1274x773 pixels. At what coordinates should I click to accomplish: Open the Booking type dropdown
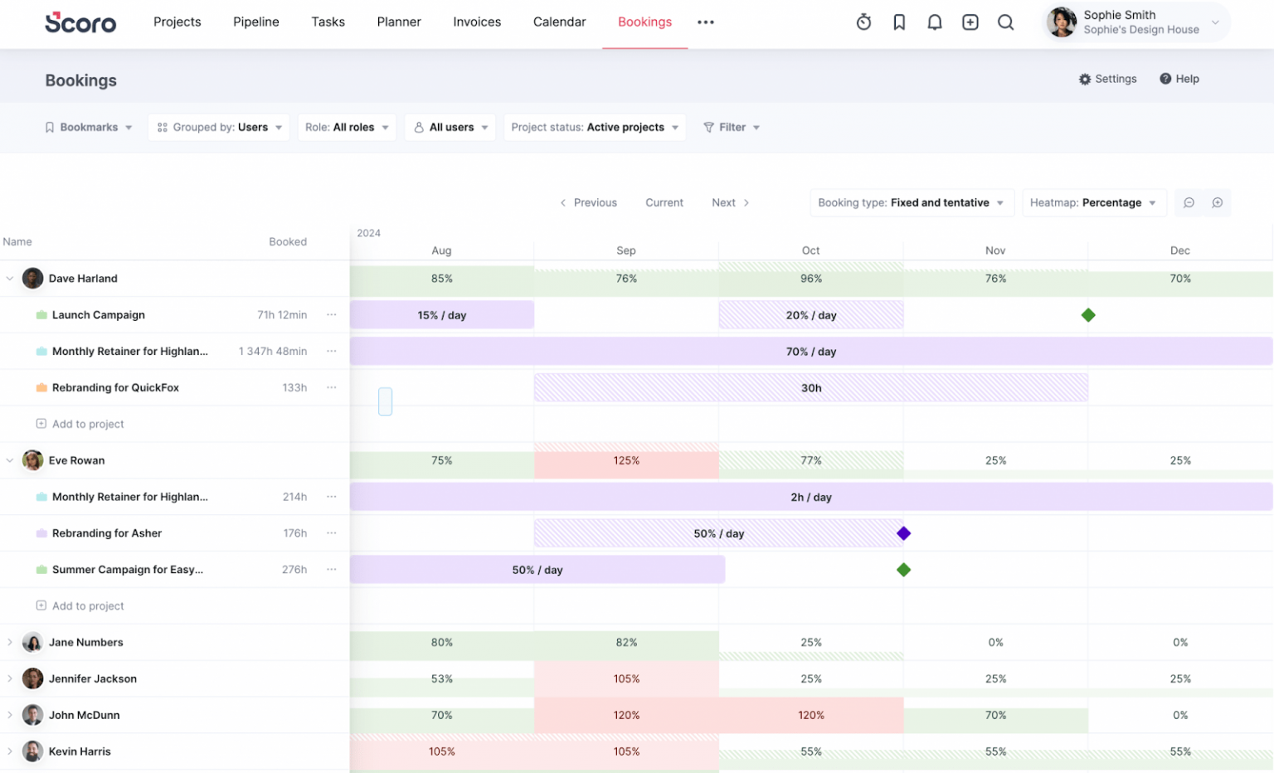911,202
